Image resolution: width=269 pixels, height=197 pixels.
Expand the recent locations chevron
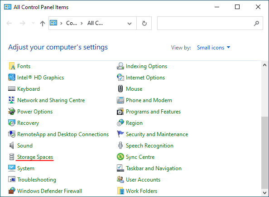[33, 23]
